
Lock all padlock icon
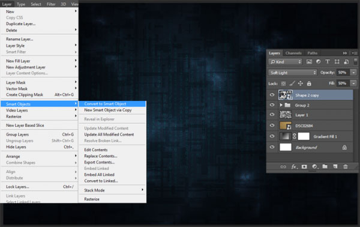(309, 83)
